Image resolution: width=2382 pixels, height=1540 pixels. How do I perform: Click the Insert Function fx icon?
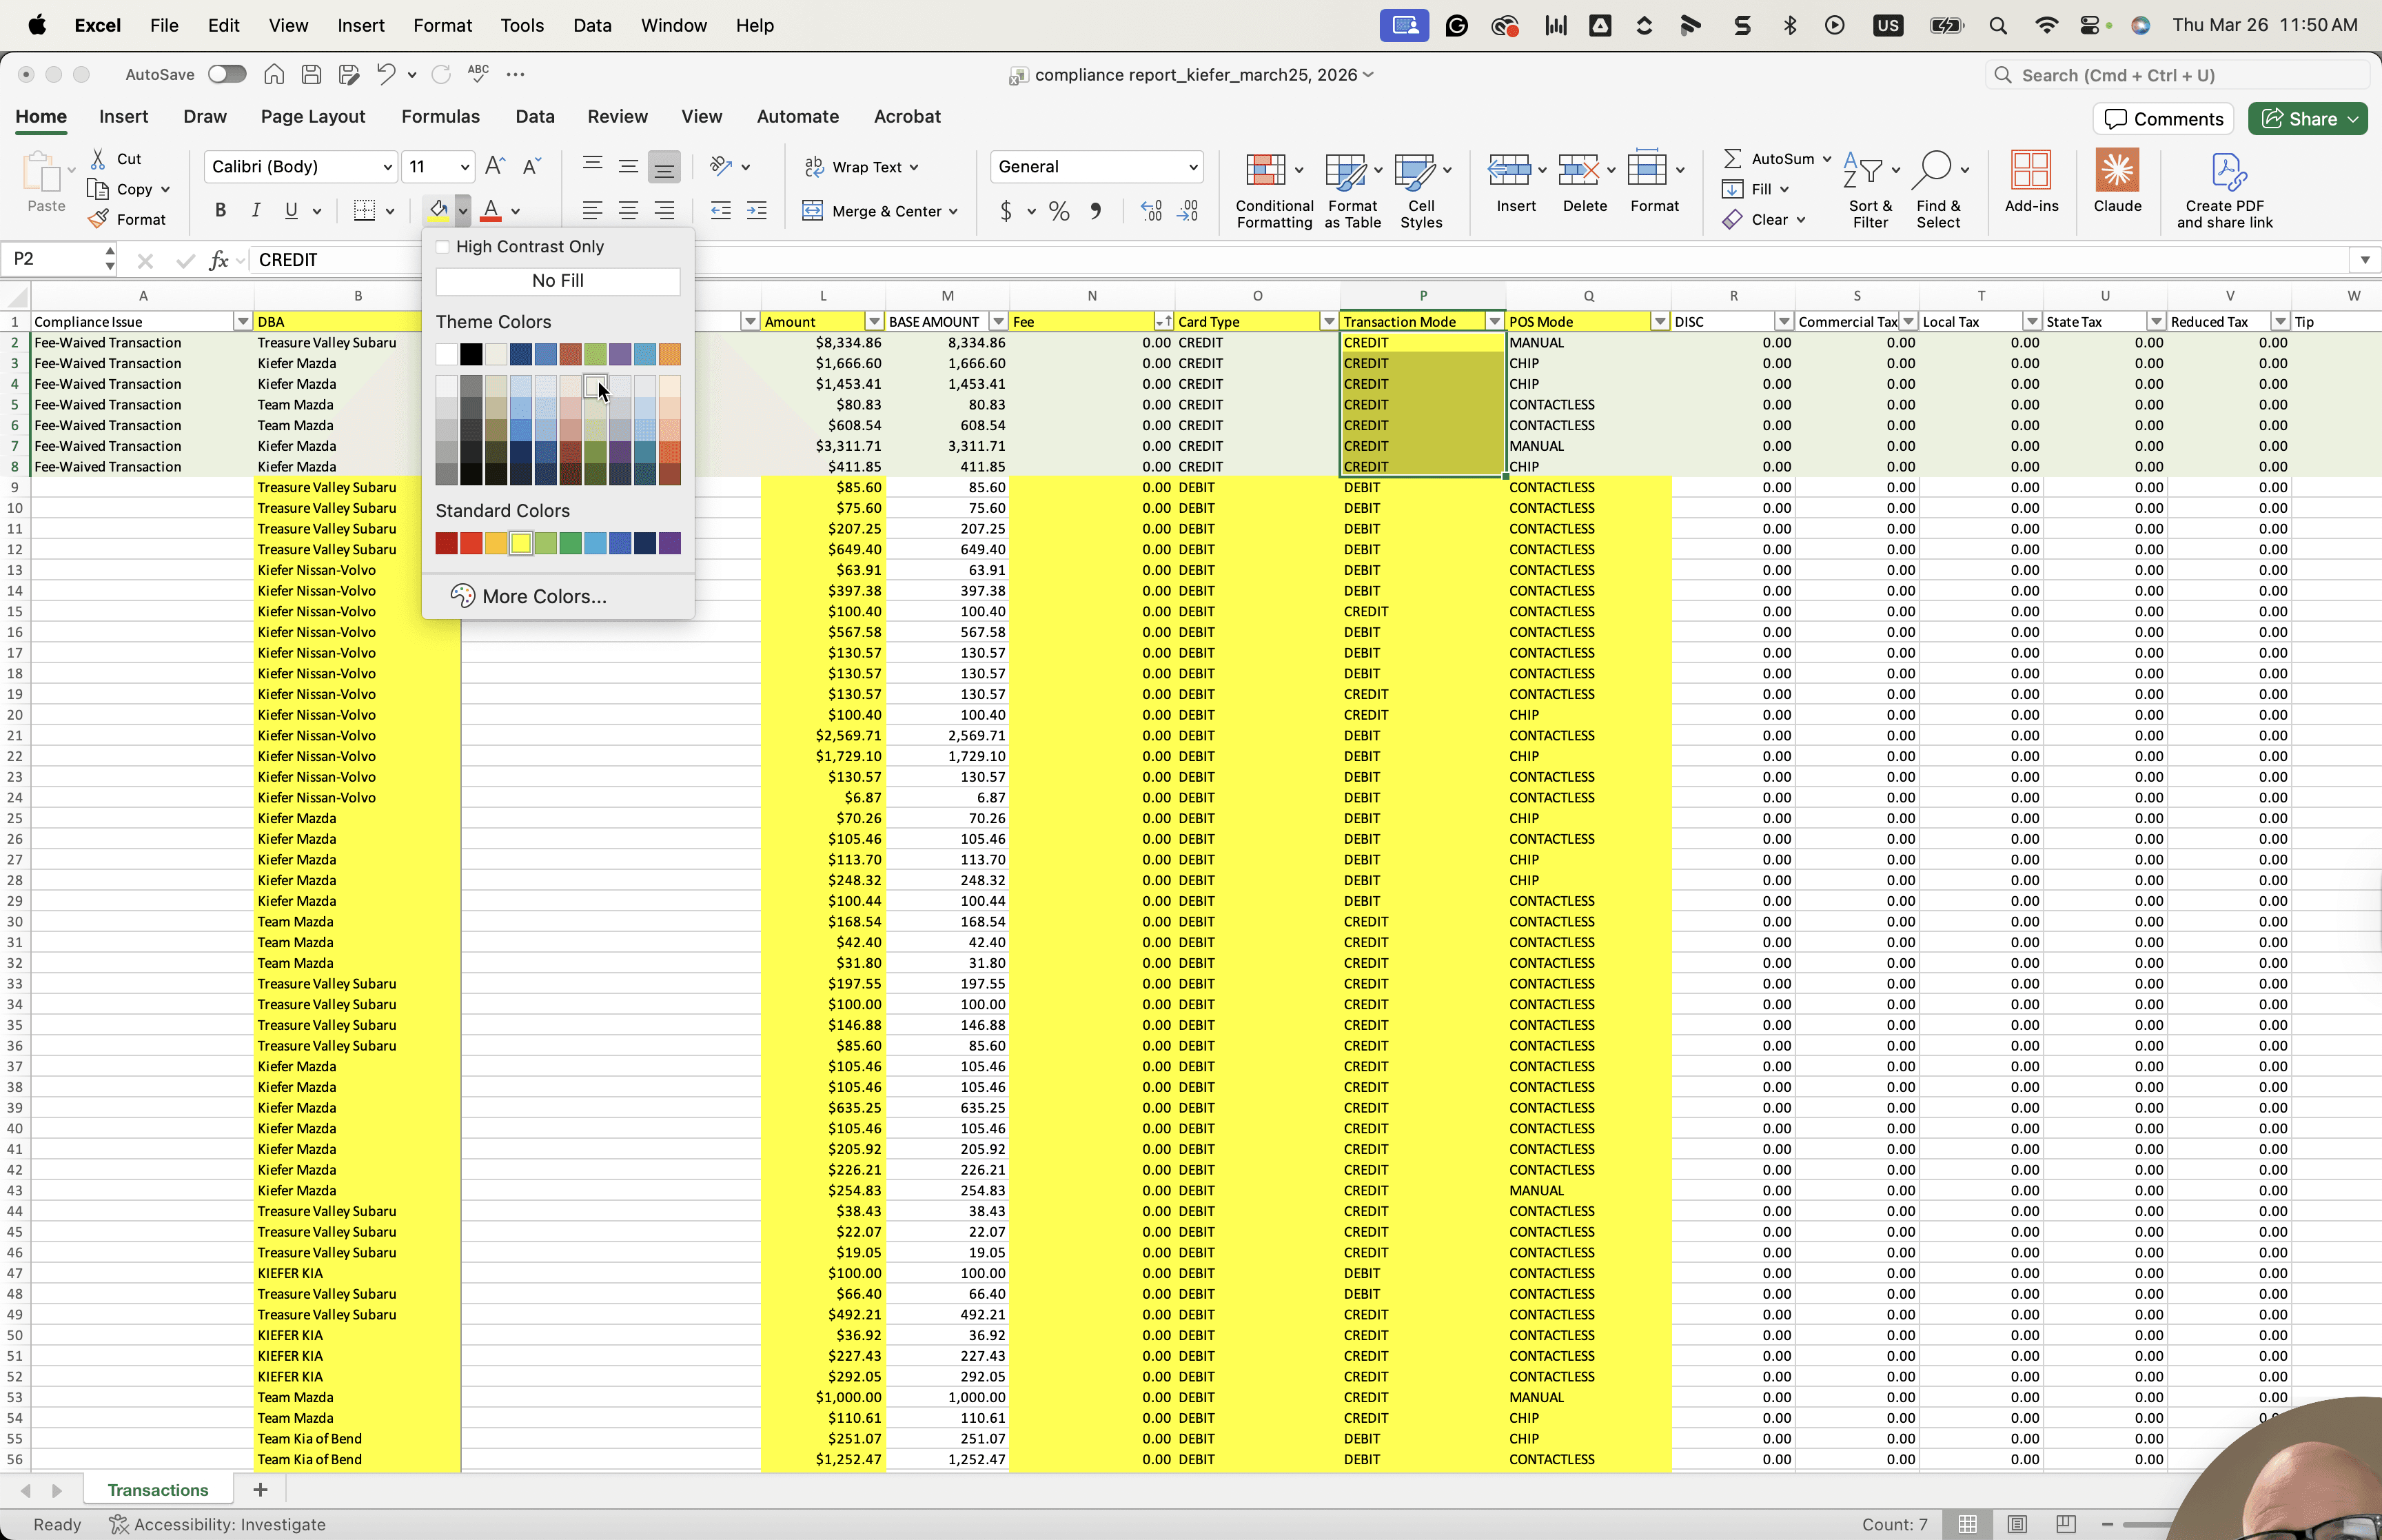(219, 260)
